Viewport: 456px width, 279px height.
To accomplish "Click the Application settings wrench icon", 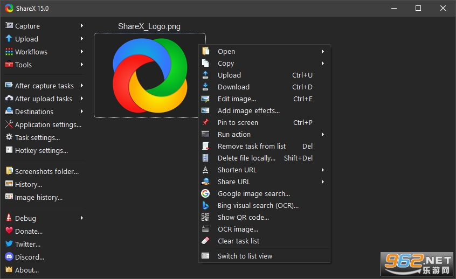I will click(x=9, y=124).
